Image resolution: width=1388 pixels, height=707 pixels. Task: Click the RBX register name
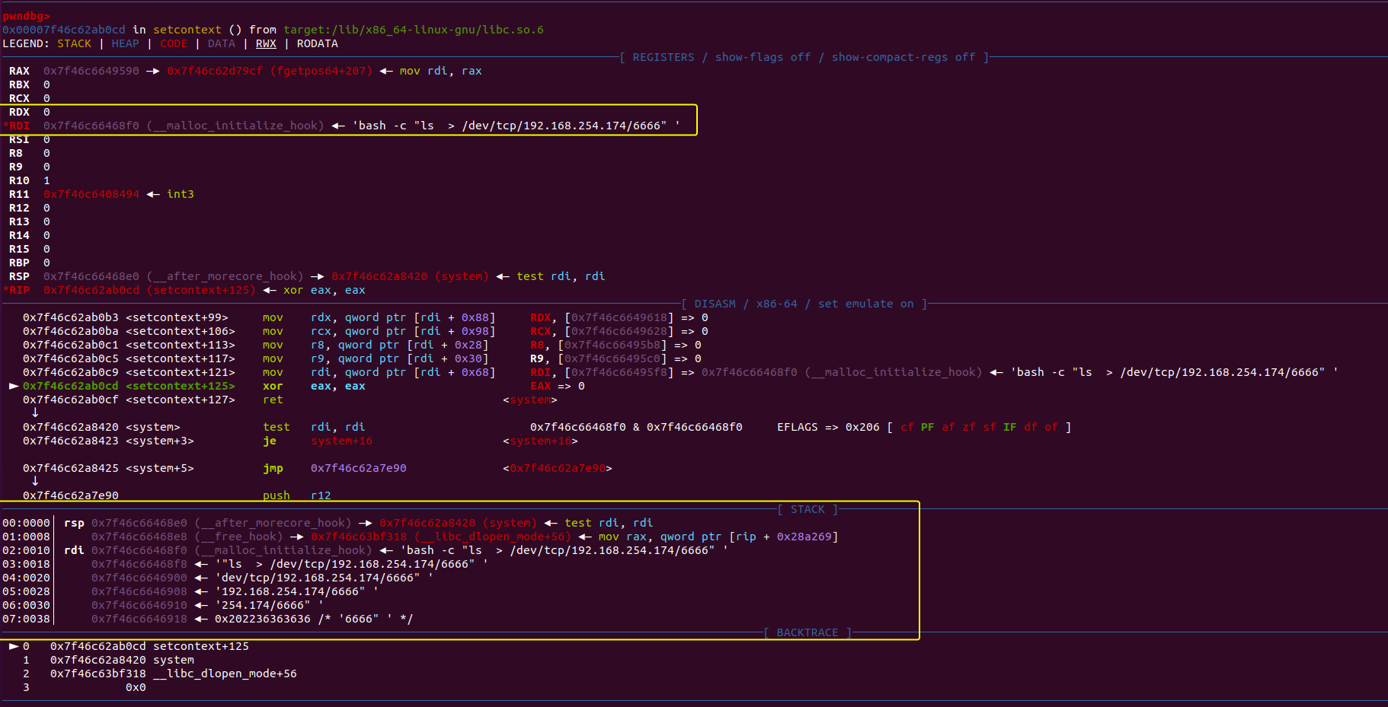pyautogui.click(x=19, y=84)
